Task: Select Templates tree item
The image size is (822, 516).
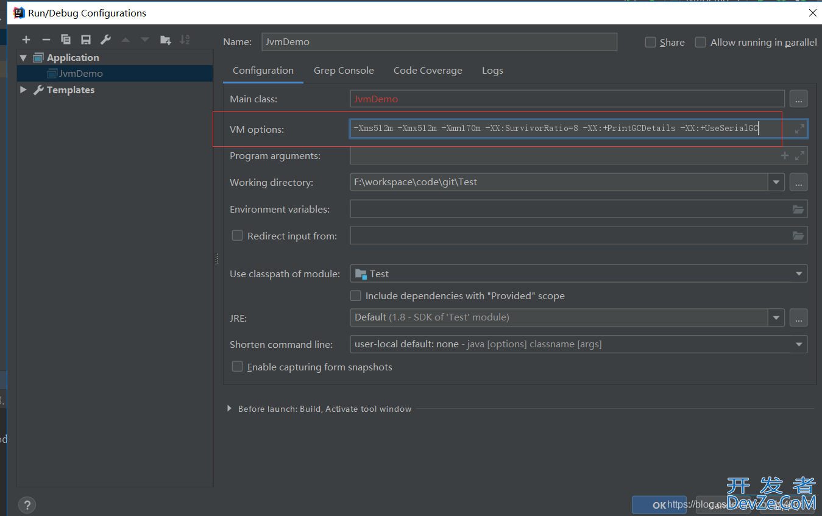Action: [71, 90]
